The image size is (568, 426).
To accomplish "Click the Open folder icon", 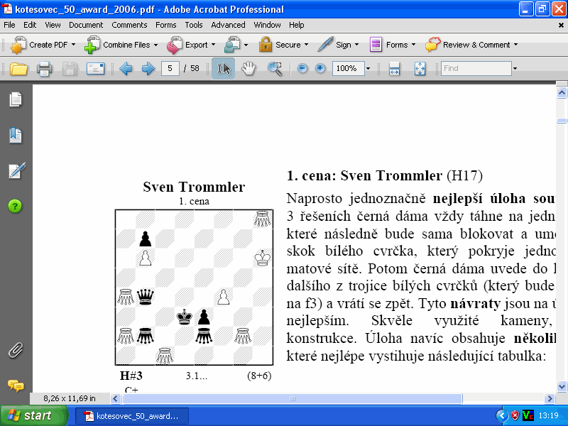I will [x=18, y=69].
